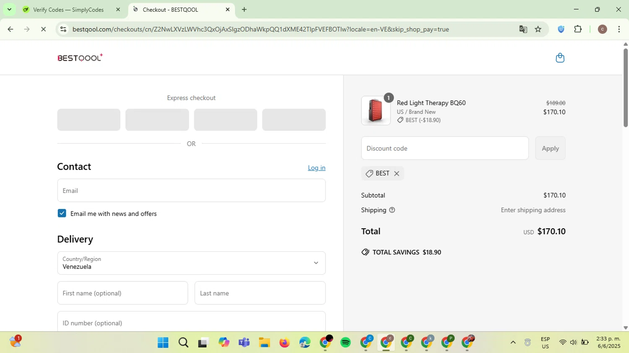Click the Email input field

click(191, 191)
